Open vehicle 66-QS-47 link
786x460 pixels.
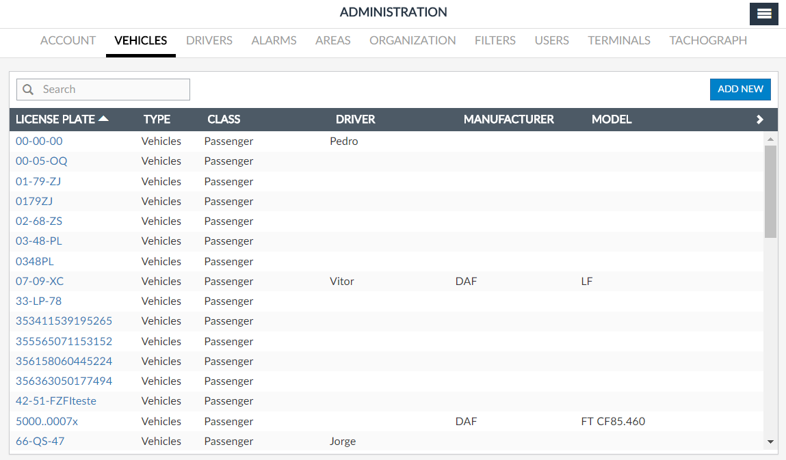tap(40, 441)
